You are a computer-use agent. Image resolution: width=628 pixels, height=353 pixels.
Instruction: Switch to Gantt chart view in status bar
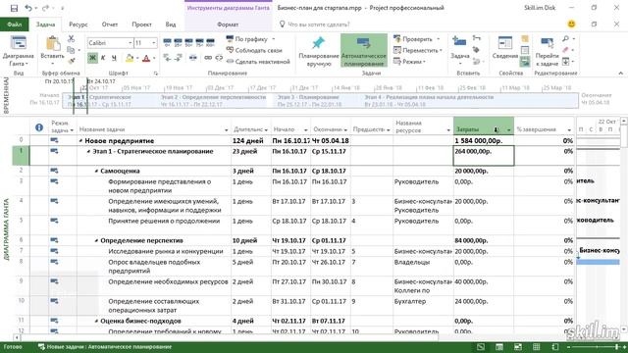click(x=481, y=347)
